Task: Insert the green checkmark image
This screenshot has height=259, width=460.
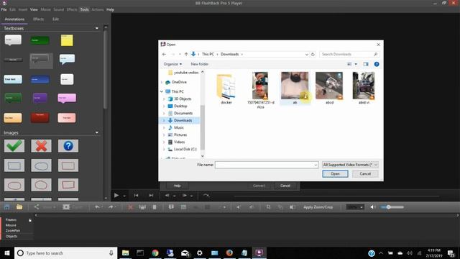Action: (x=14, y=146)
